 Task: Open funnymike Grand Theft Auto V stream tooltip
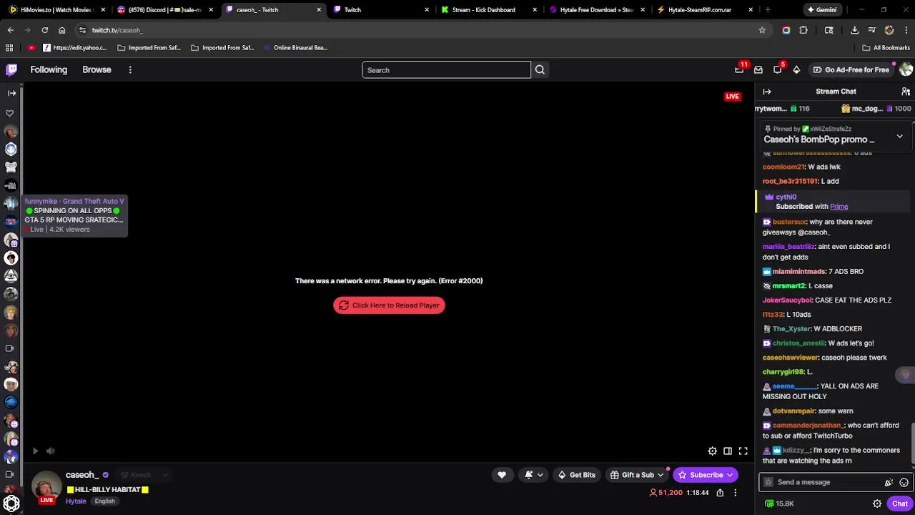[x=74, y=215]
